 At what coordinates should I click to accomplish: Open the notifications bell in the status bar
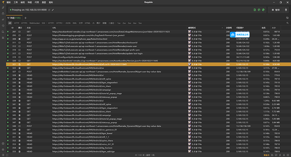point(284,155)
